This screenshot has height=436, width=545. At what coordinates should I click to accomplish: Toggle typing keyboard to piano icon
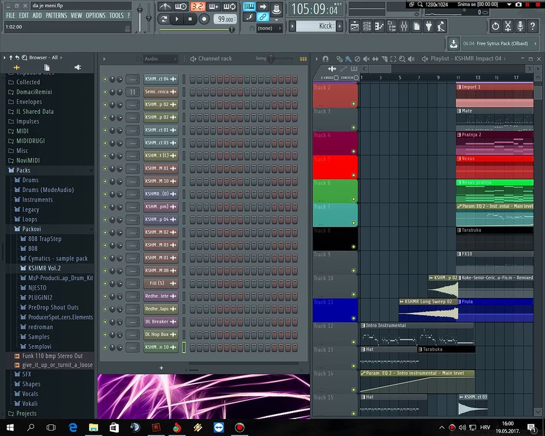(249, 7)
